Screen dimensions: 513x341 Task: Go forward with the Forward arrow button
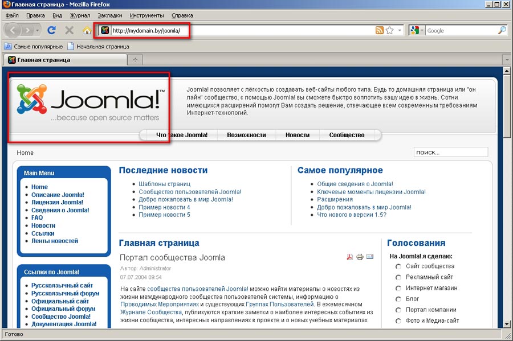(x=27, y=31)
